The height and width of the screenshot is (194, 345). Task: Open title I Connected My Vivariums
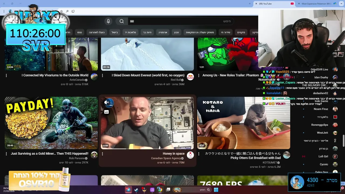coord(55,75)
